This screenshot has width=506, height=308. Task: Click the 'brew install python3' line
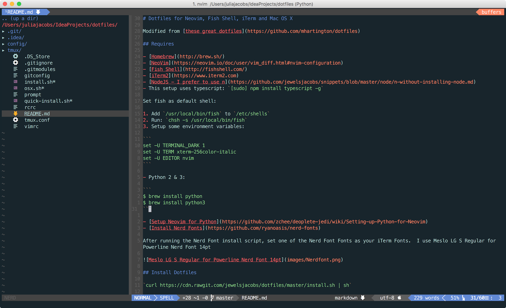pyautogui.click(x=174, y=202)
